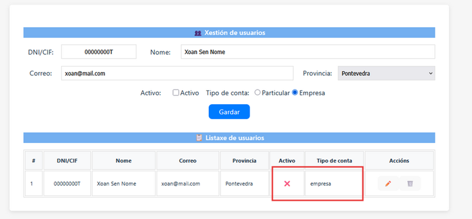Click the clipboard icon beside Listaxe de usuarios
Screen dimensions: 472x219
coord(199,138)
